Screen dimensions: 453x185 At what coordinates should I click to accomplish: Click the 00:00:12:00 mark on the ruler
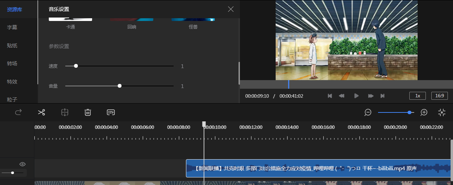pyautogui.click(x=251, y=127)
